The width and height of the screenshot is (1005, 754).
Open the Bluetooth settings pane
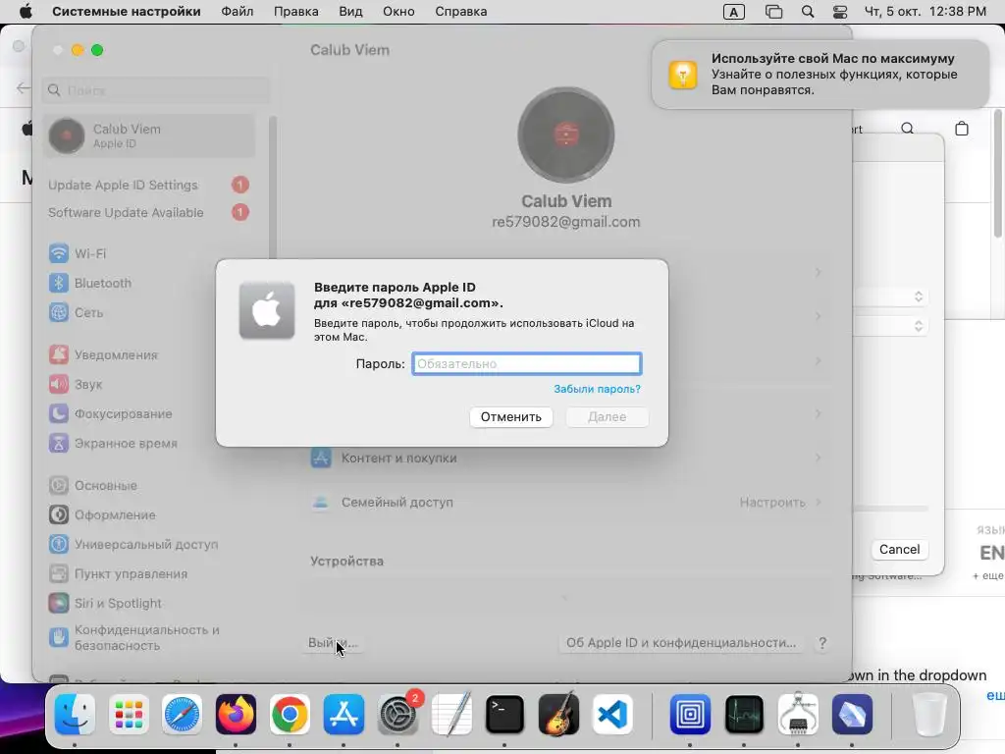[x=90, y=283]
